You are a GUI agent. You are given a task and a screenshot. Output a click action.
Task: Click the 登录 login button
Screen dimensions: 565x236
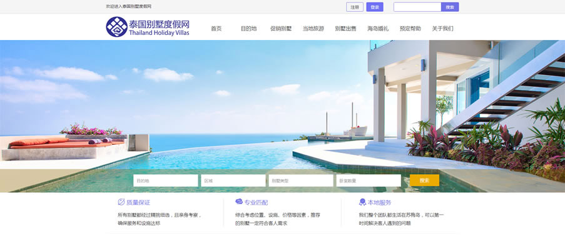point(375,7)
